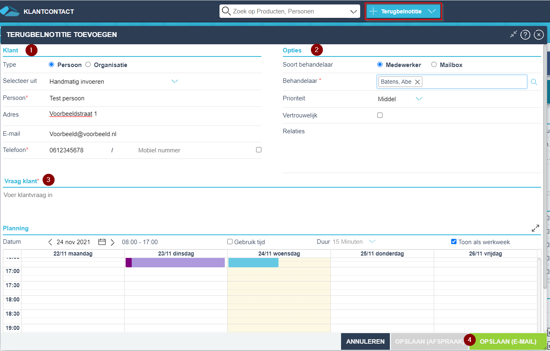Go to next date with right arrow
550x351 pixels.
[113, 242]
